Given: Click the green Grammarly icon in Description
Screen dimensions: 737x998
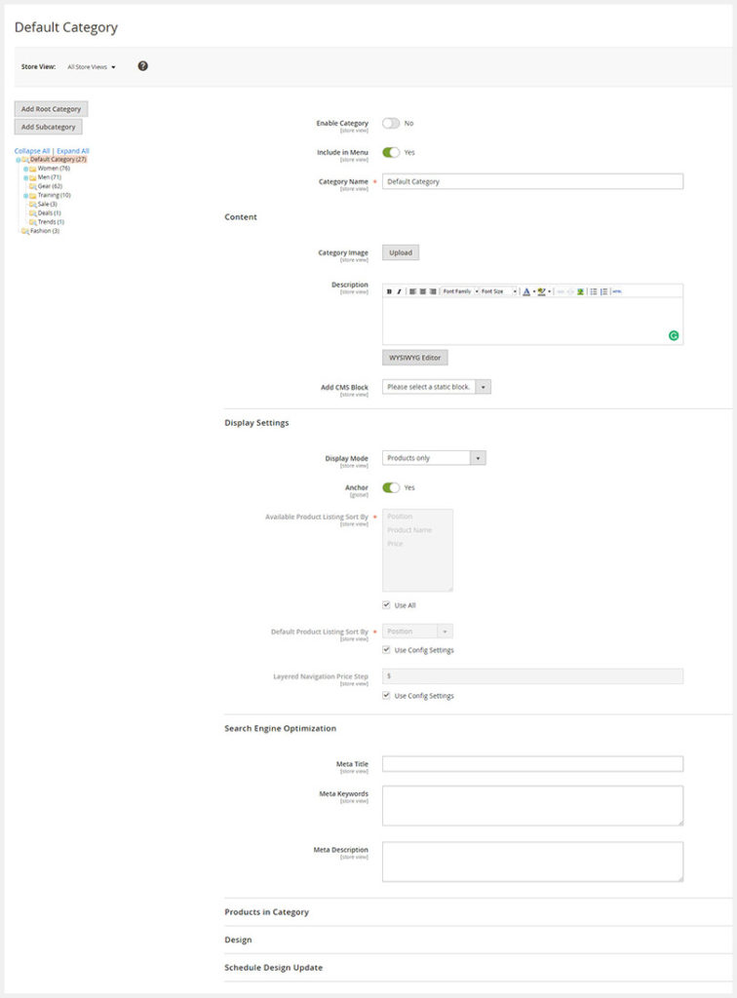Looking at the screenshot, I should (x=673, y=335).
